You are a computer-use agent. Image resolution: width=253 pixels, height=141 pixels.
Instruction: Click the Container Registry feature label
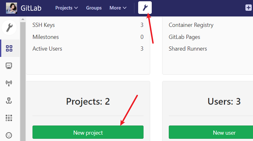click(191, 25)
